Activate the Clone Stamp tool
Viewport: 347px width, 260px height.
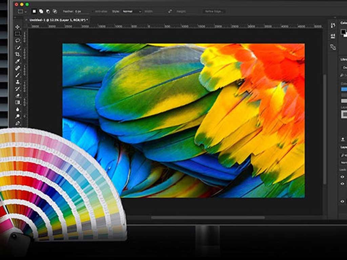(18, 82)
